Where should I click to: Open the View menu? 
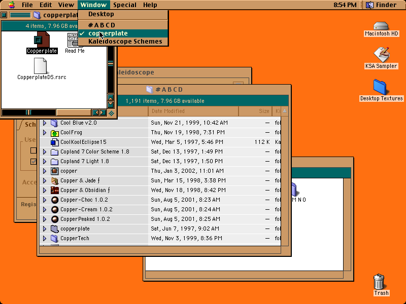tap(66, 5)
